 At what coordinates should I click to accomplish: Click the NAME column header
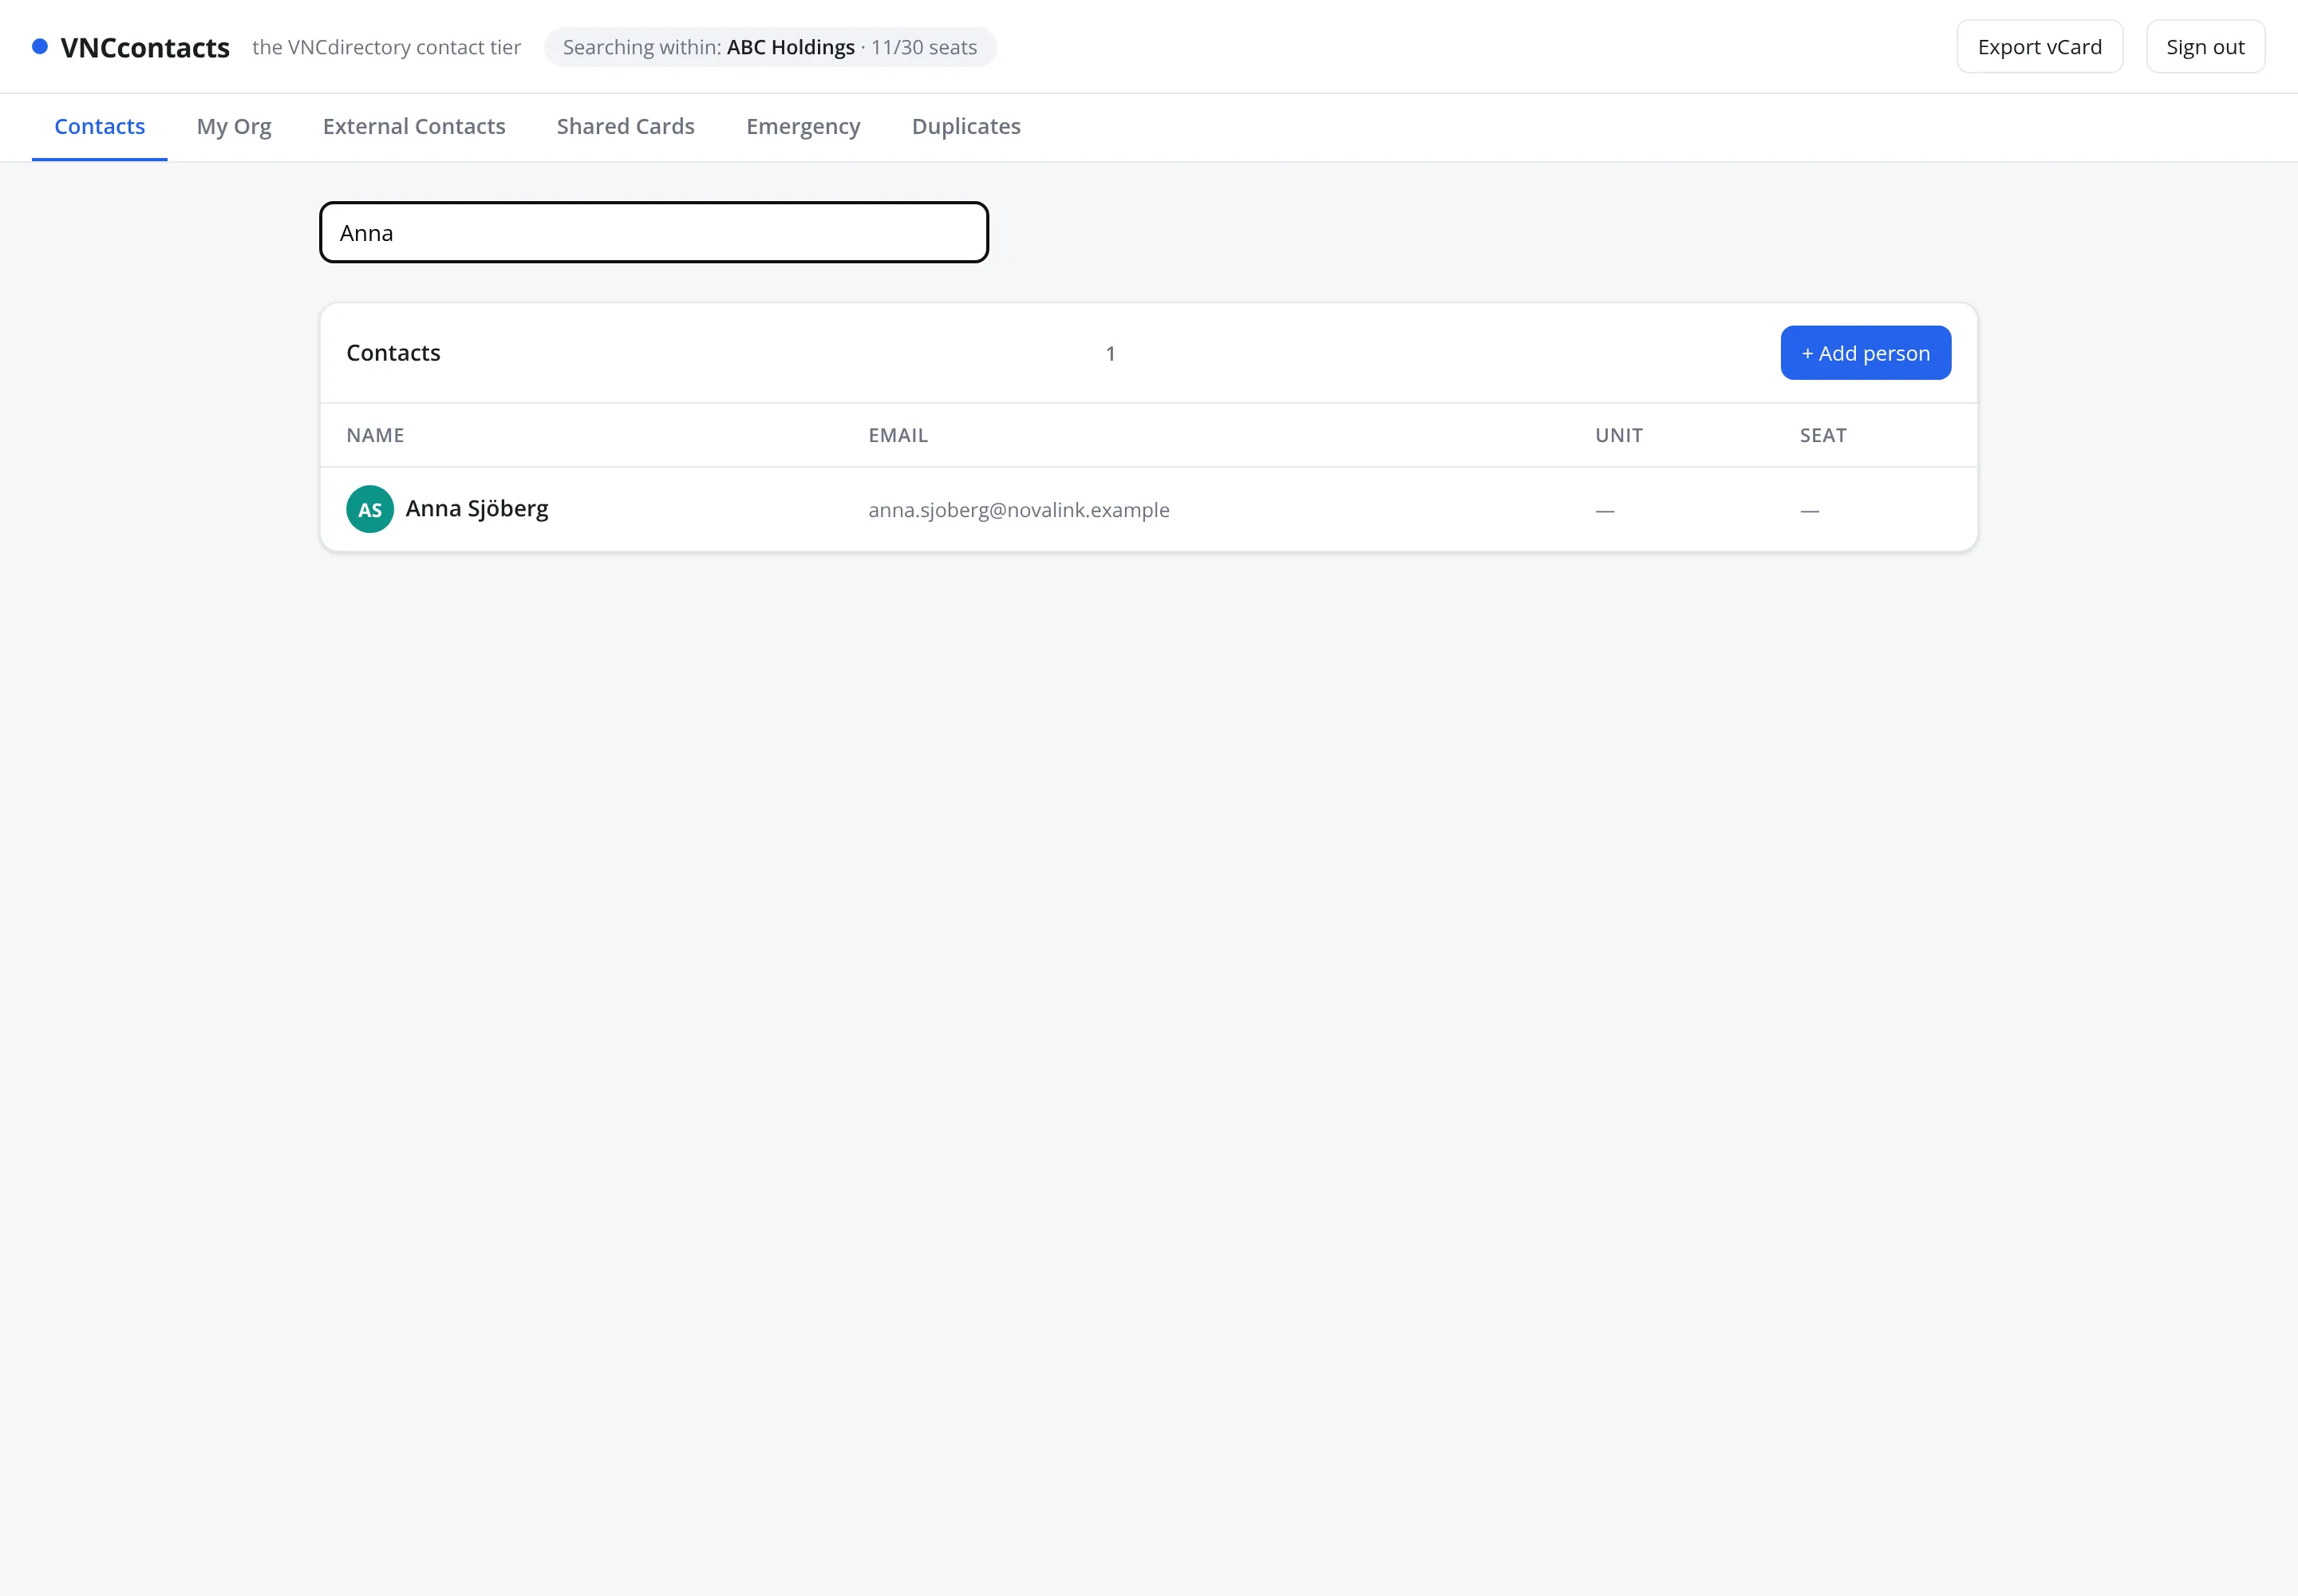tap(375, 435)
